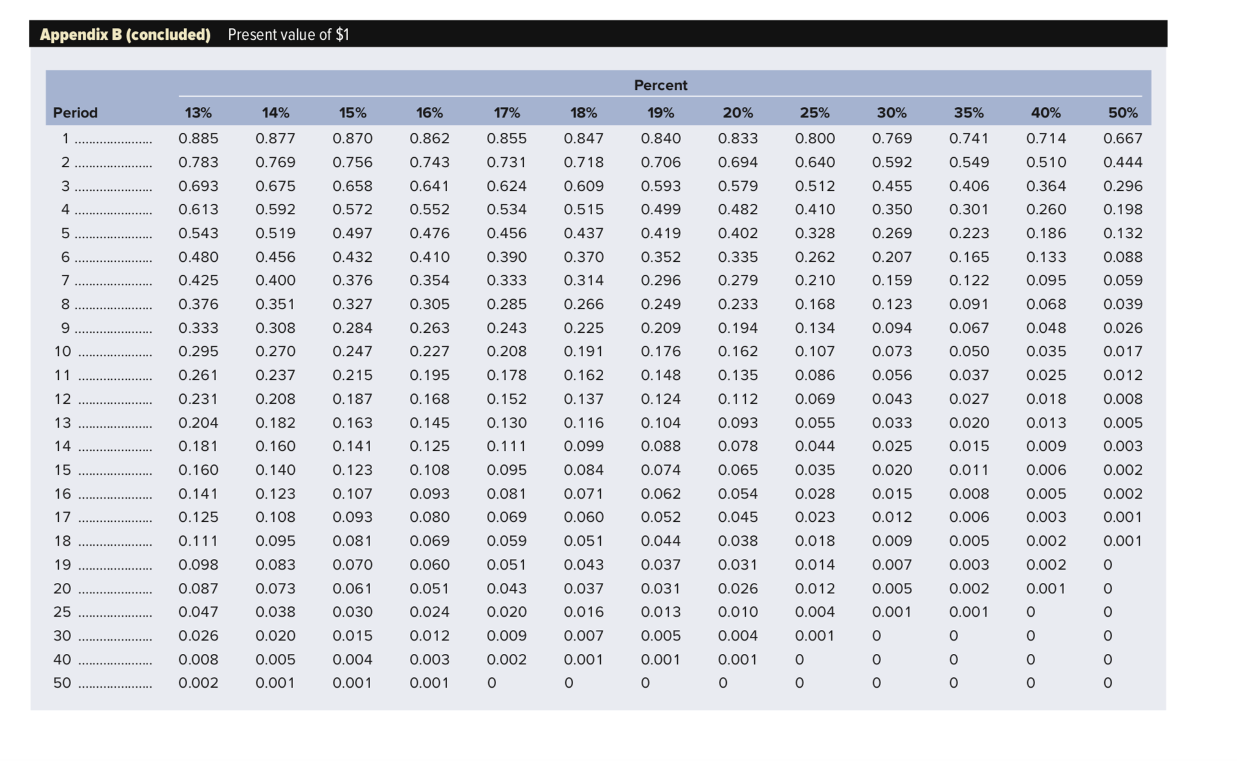Click the 14% column header
The height and width of the screenshot is (761, 1237).
tap(275, 112)
